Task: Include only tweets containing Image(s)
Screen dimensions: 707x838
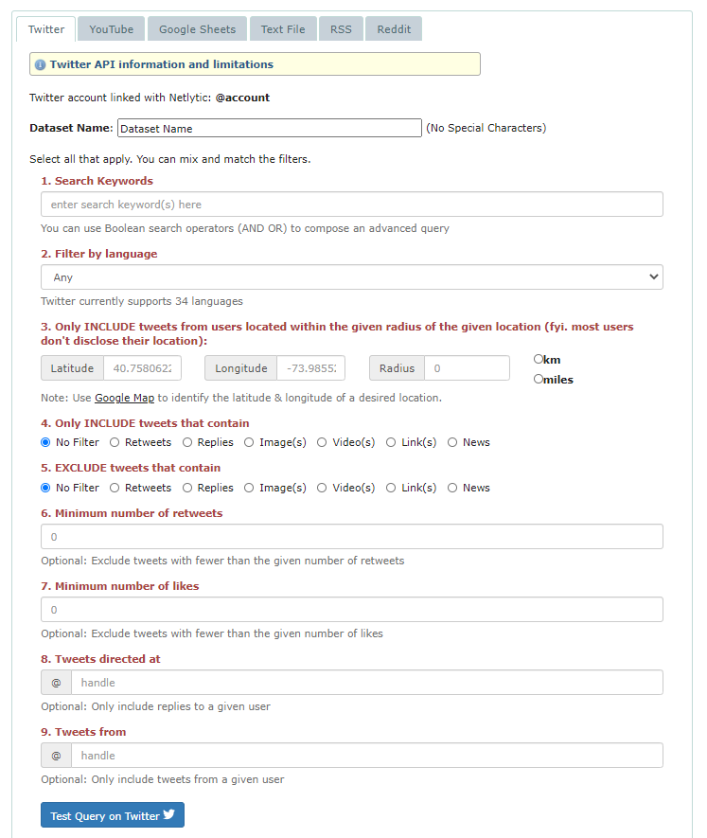Action: point(249,442)
